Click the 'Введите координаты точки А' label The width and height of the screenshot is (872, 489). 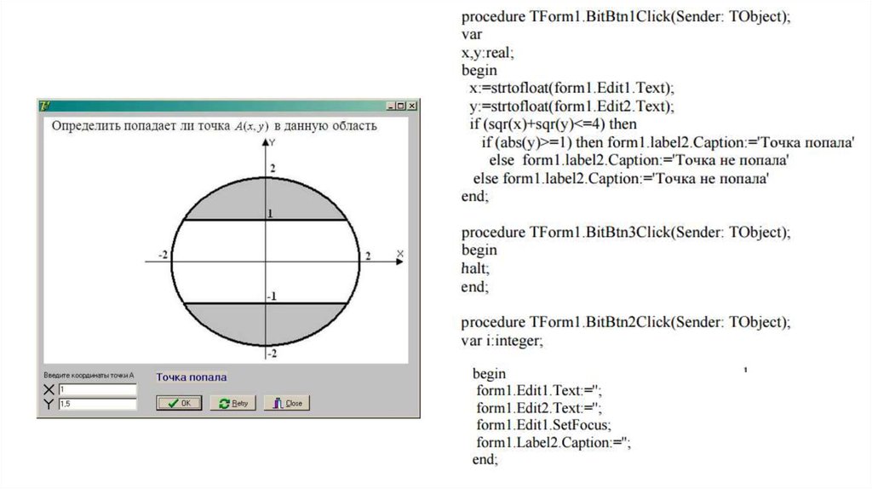[89, 375]
